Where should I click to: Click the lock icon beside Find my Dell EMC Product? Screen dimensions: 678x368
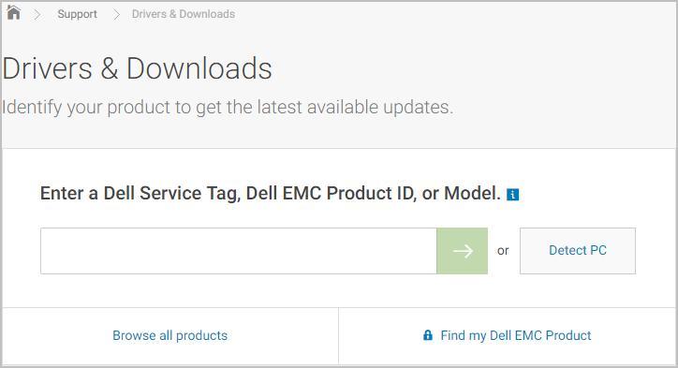[428, 334]
